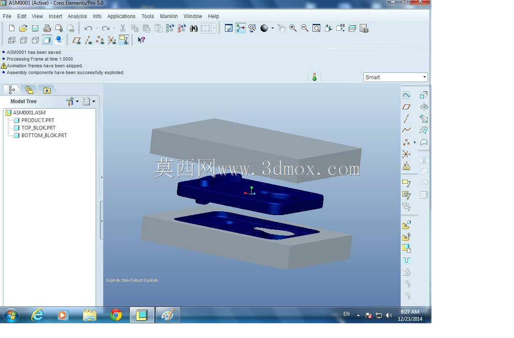The width and height of the screenshot is (514, 338).
Task: Open the binoculars Find tool
Action: [194, 28]
